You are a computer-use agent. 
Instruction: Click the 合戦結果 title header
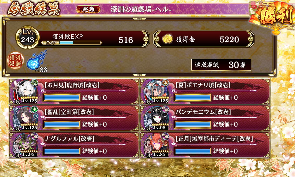(x=34, y=9)
